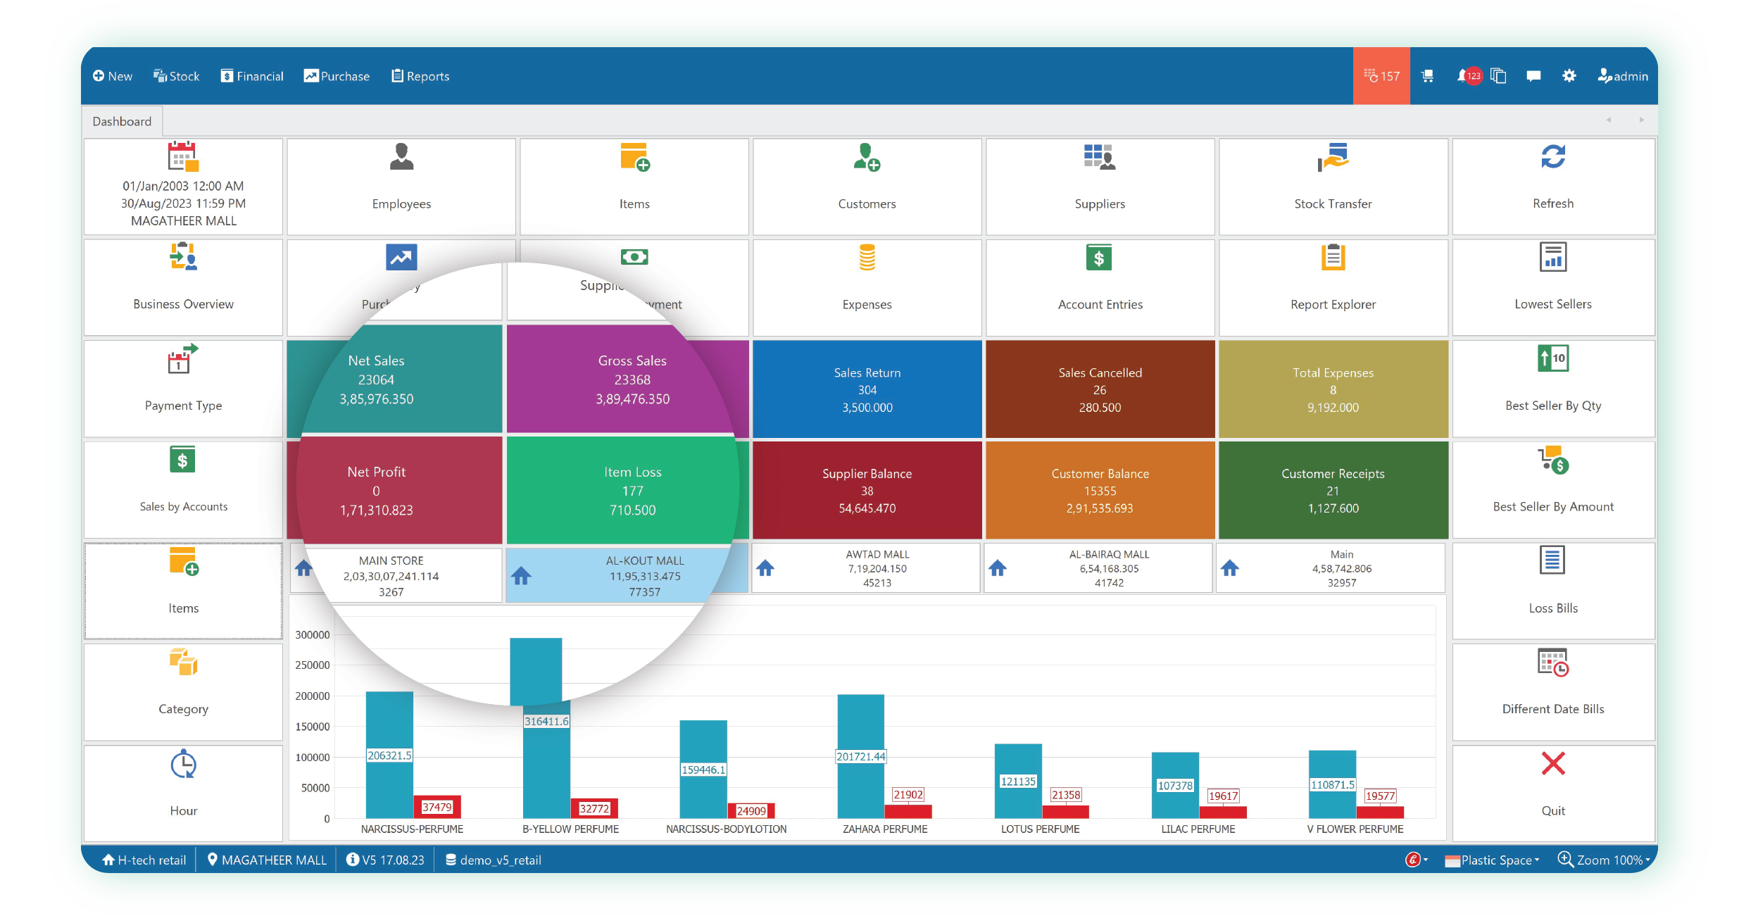Open the Employees tile
This screenshot has height=916, width=1739.
[401, 187]
